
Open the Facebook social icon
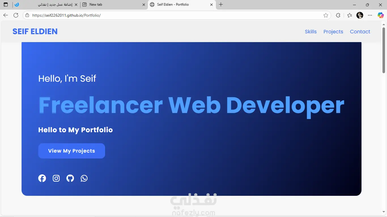(x=42, y=178)
